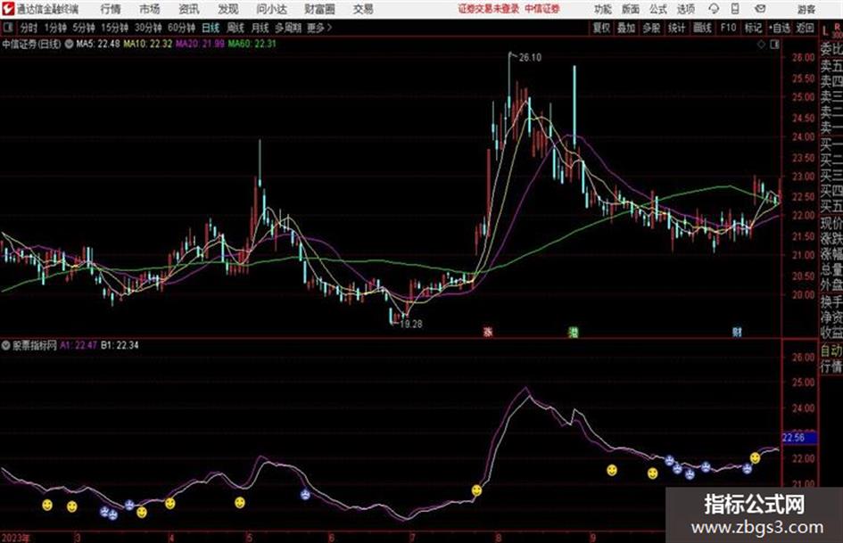Click the panel layout icon beside the diamond

coord(774,45)
